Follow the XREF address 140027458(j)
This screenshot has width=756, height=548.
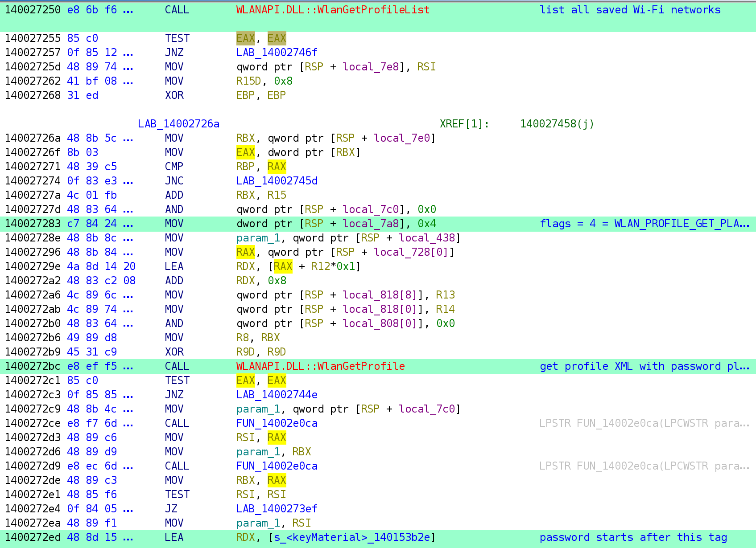tap(557, 124)
